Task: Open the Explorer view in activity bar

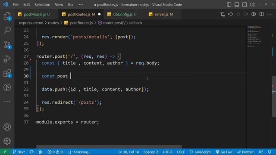Action: [x=7, y=16]
